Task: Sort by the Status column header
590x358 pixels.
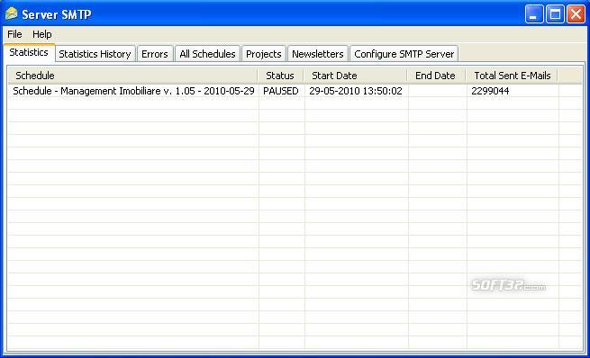Action: coord(281,76)
